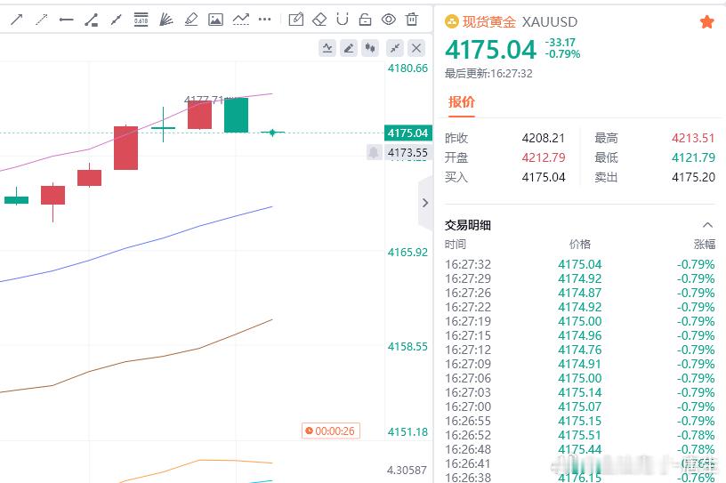Viewport: 726px width, 483px height.
Task: Click the 4165.92 axis price label
Action: (407, 253)
